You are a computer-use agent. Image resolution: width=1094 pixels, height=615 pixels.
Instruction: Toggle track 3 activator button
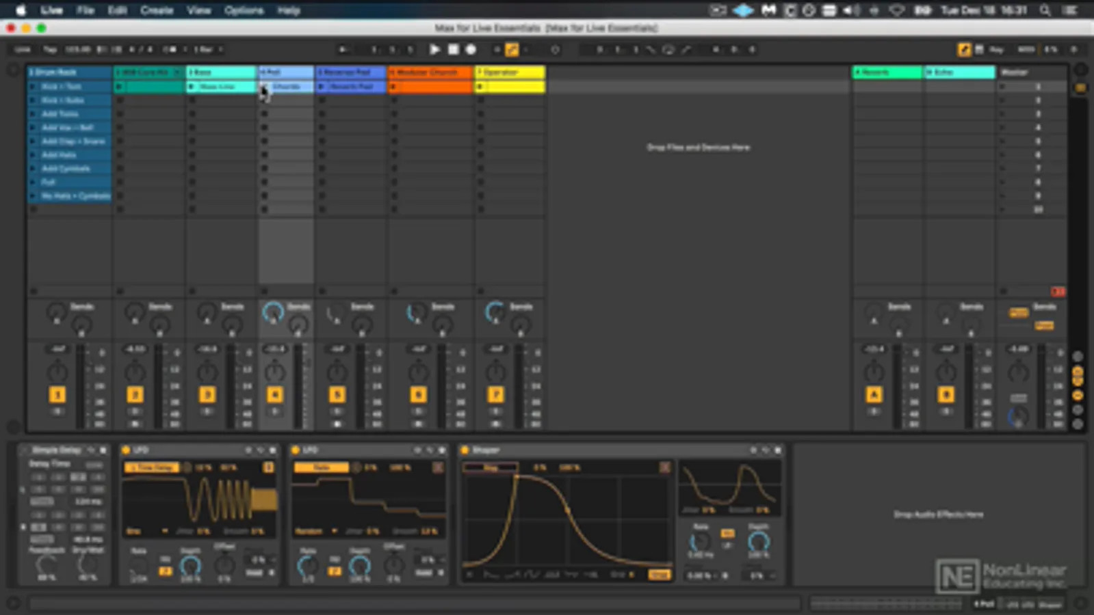(x=207, y=394)
